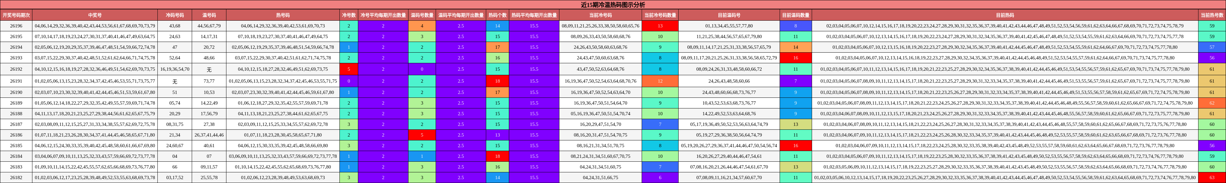The image size is (1226, 183).
Task: Click cold numbers cell 16,19,36,54,70
Action: (x=175, y=69)
